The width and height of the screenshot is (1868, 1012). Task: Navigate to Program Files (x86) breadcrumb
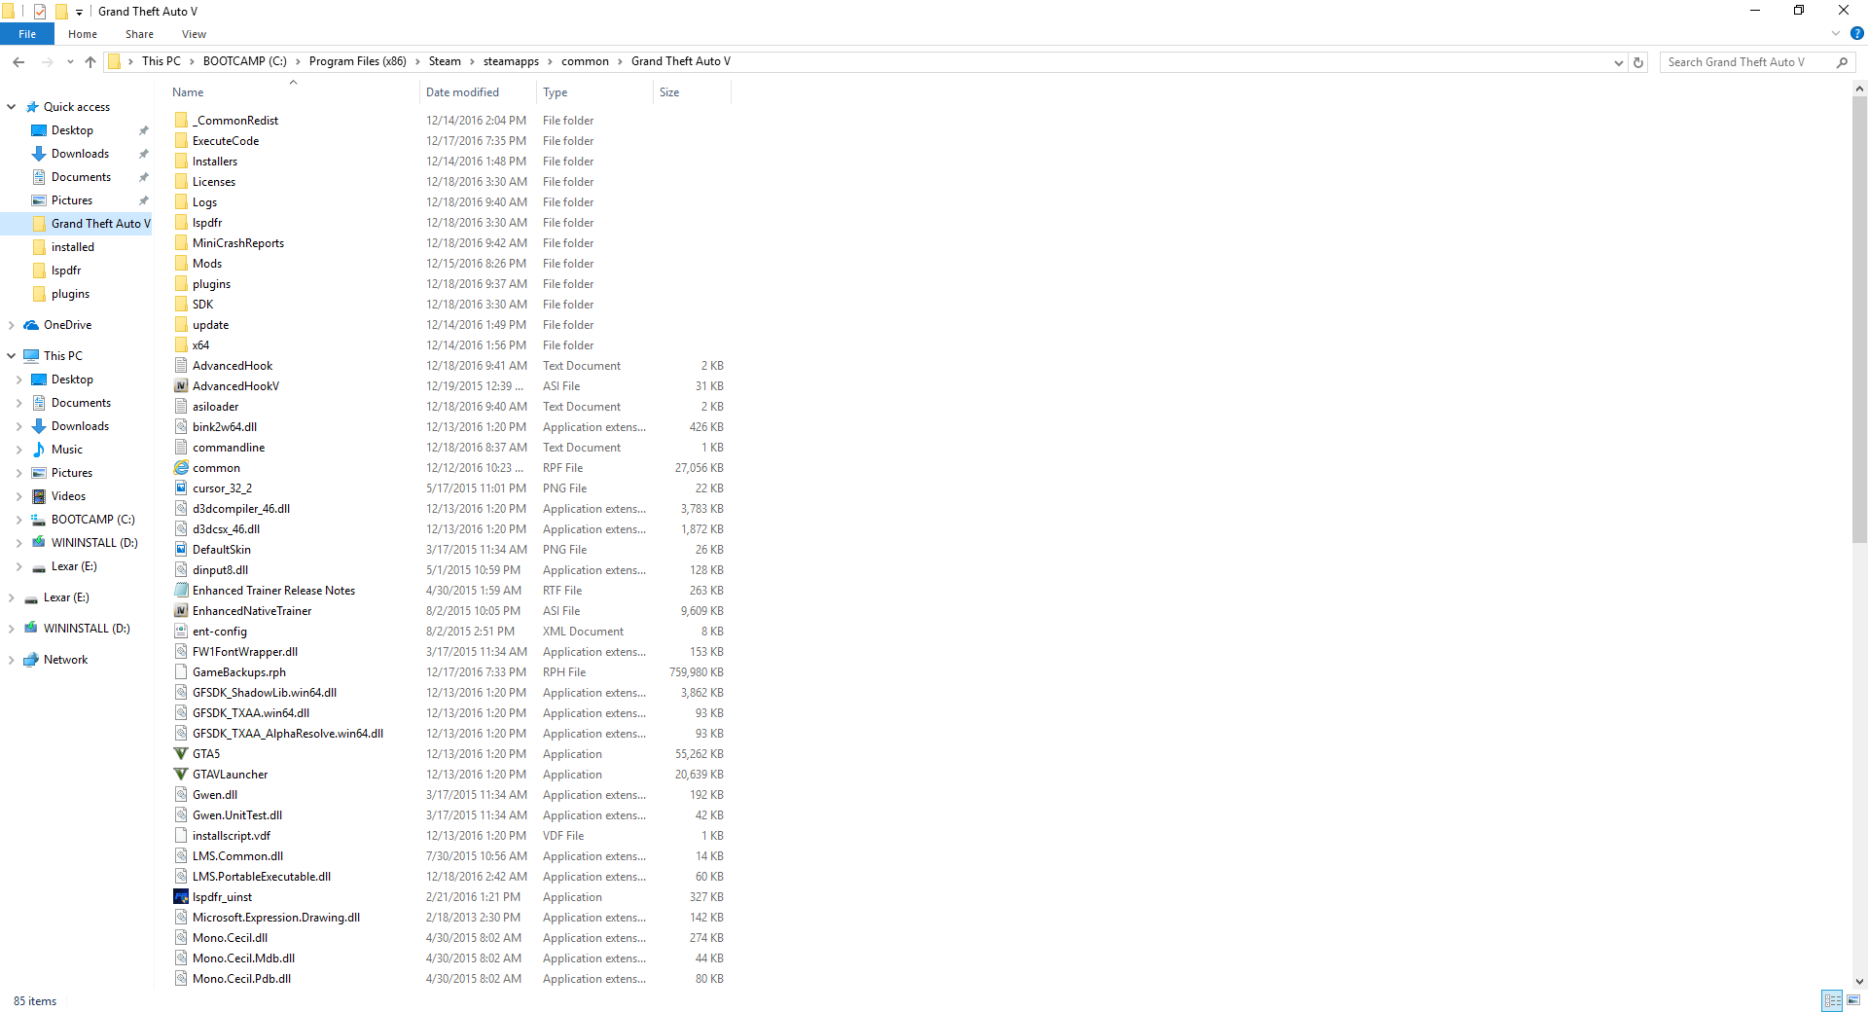pyautogui.click(x=357, y=61)
